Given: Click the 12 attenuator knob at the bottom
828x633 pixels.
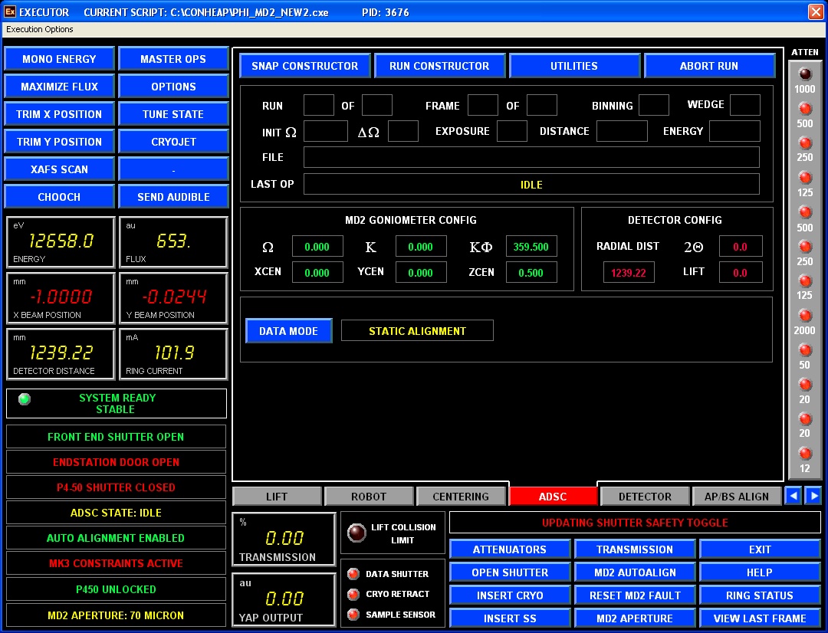Looking at the screenshot, I should tap(805, 454).
